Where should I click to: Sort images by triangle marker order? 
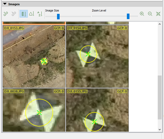click(32, 14)
